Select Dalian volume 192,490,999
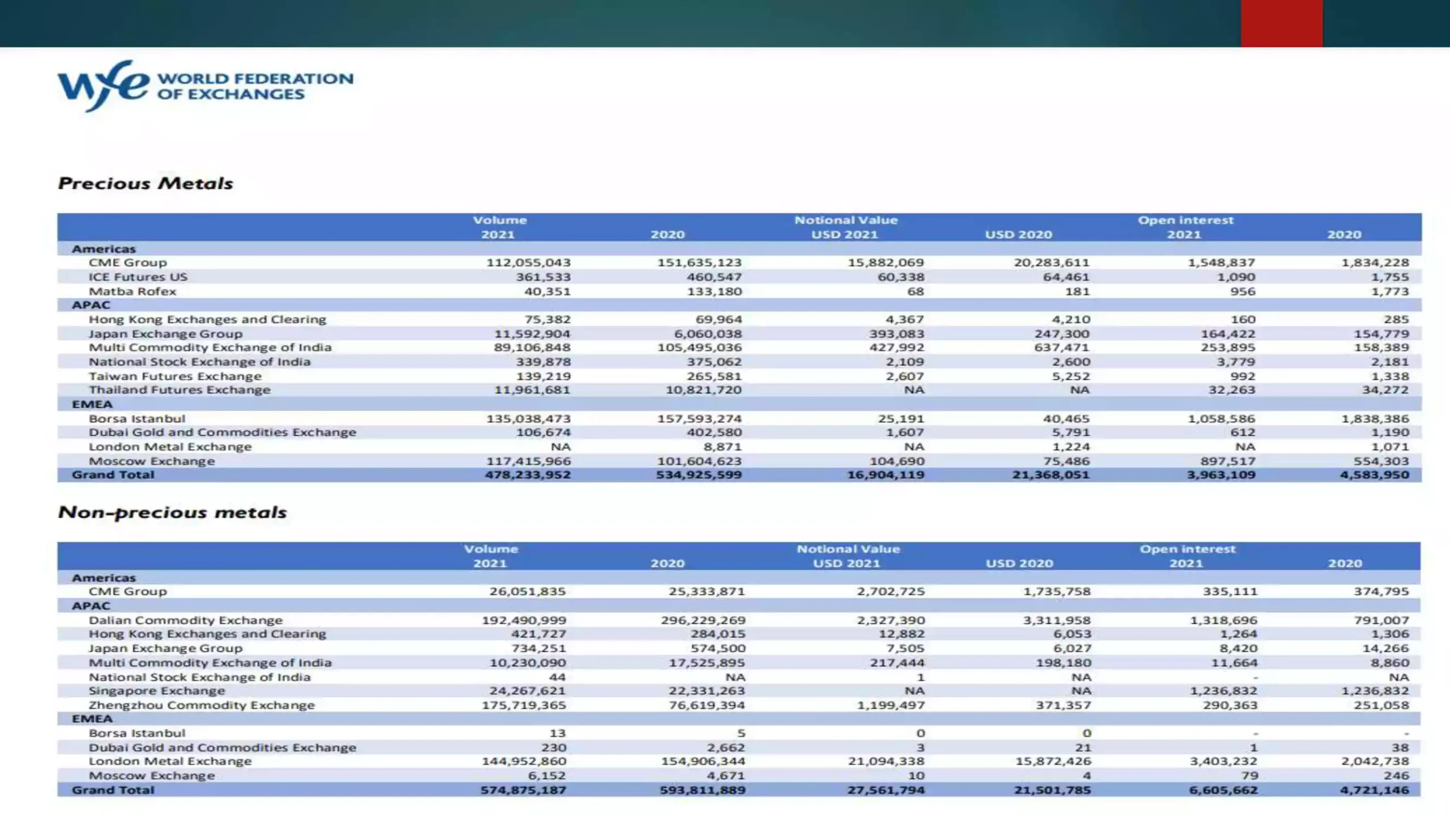1450x815 pixels. pyautogui.click(x=524, y=620)
